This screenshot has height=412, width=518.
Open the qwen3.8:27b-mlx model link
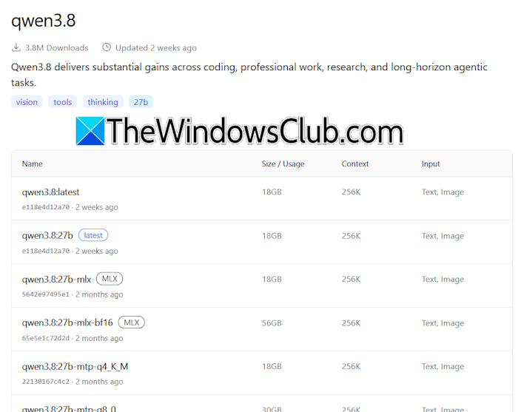[56, 280]
